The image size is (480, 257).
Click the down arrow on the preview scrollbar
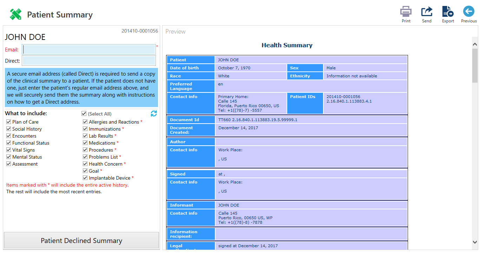coord(475,242)
